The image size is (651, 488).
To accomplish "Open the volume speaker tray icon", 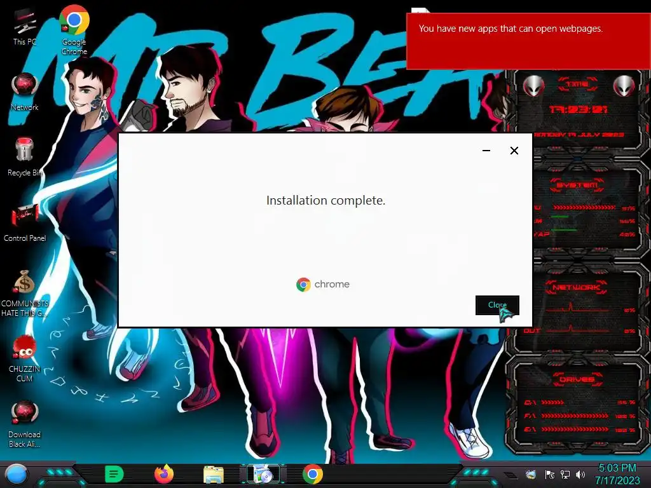I will point(580,475).
